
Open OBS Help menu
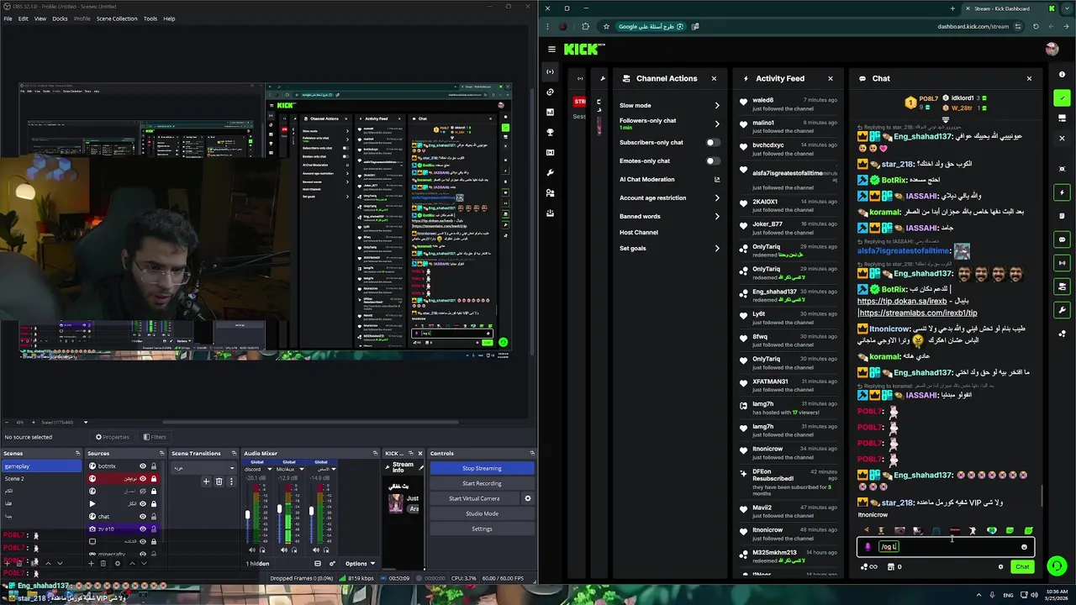[x=169, y=18]
